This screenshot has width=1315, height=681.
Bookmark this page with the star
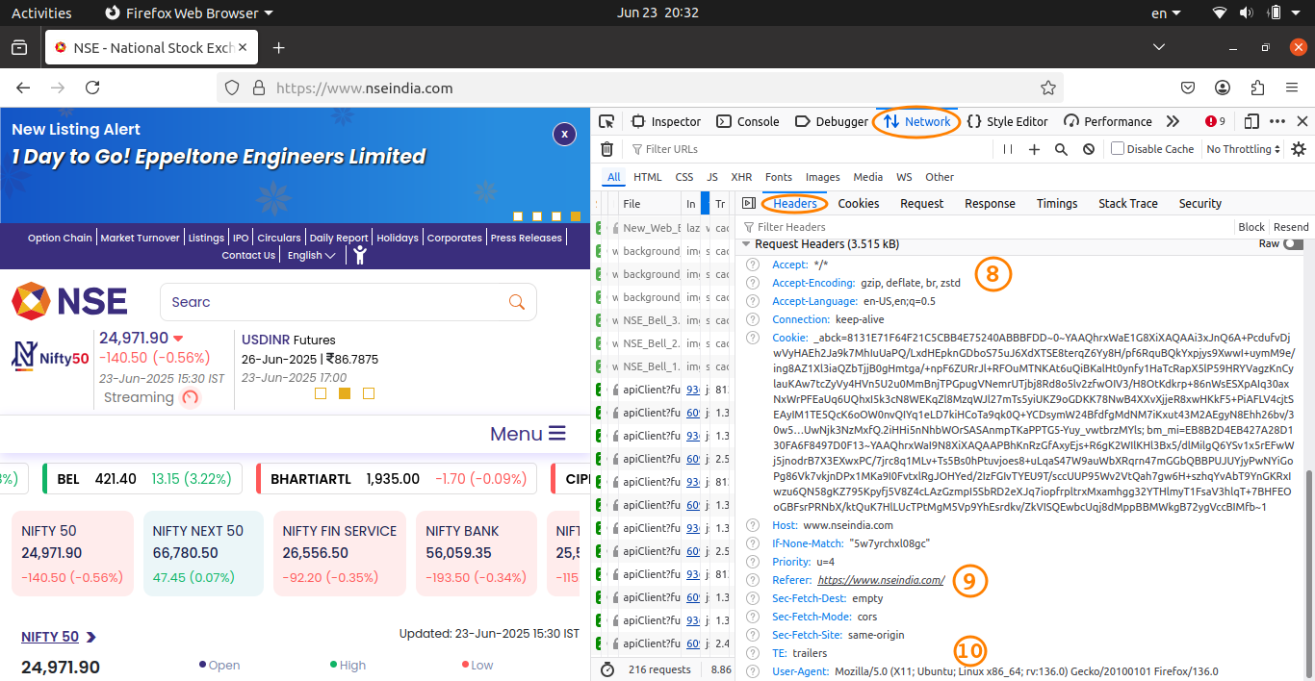pyautogui.click(x=1048, y=88)
